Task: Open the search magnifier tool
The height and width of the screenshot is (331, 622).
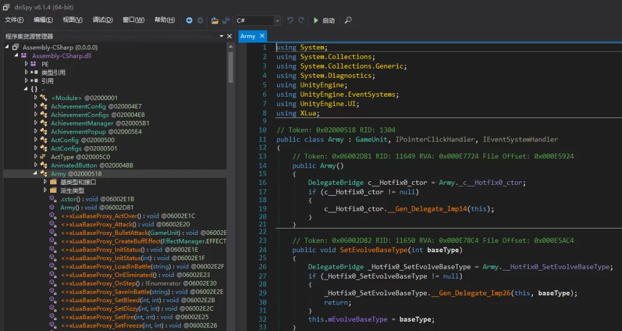Action: (x=348, y=20)
